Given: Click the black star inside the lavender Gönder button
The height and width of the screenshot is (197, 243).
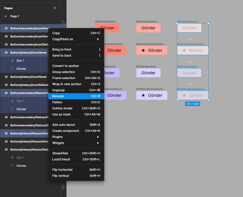Looking at the screenshot, I should pos(143,95).
